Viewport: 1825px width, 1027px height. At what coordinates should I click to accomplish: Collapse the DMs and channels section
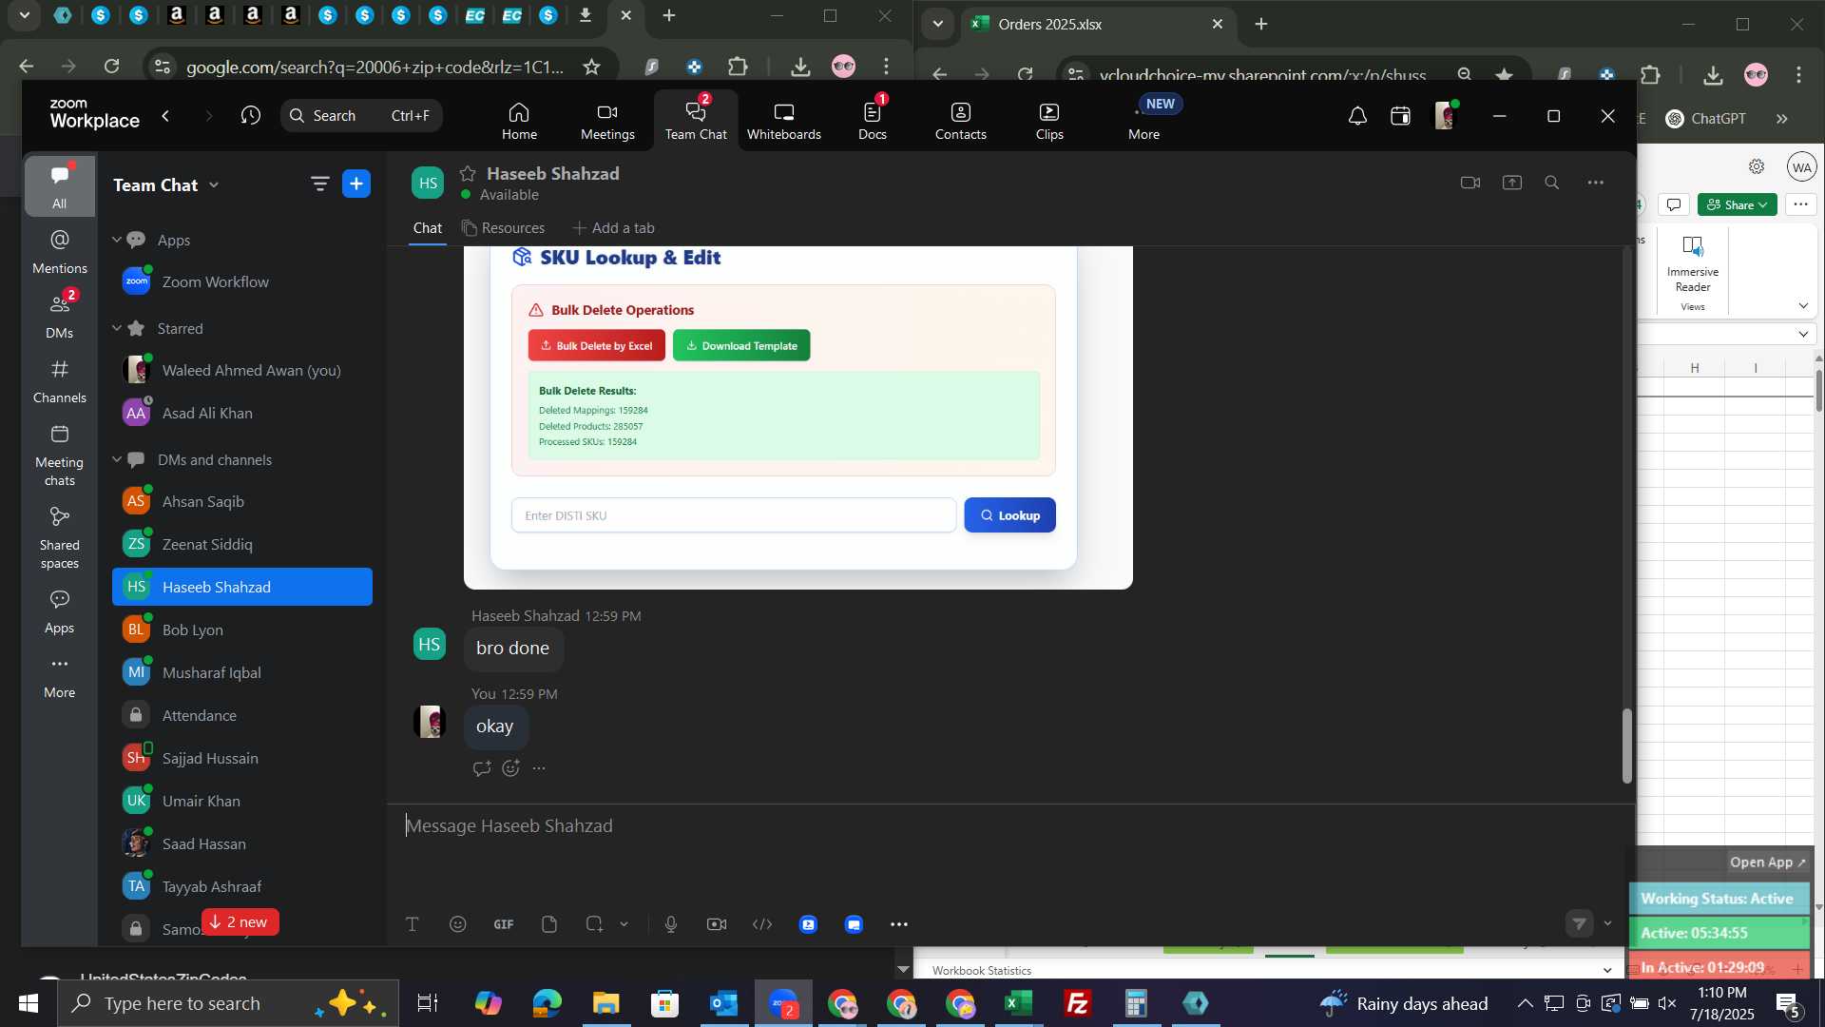tap(117, 459)
